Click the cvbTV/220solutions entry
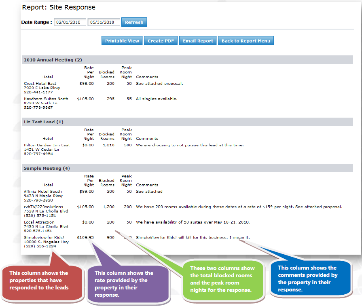This screenshot has height=306, width=362. coord(43,207)
